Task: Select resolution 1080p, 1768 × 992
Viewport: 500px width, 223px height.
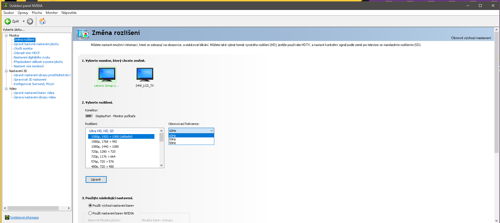Action: pos(104,142)
